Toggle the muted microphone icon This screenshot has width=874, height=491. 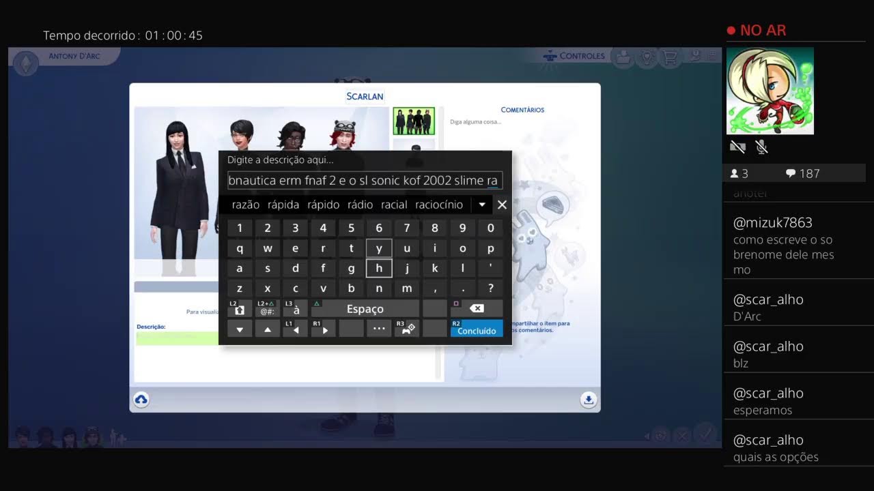(x=762, y=147)
